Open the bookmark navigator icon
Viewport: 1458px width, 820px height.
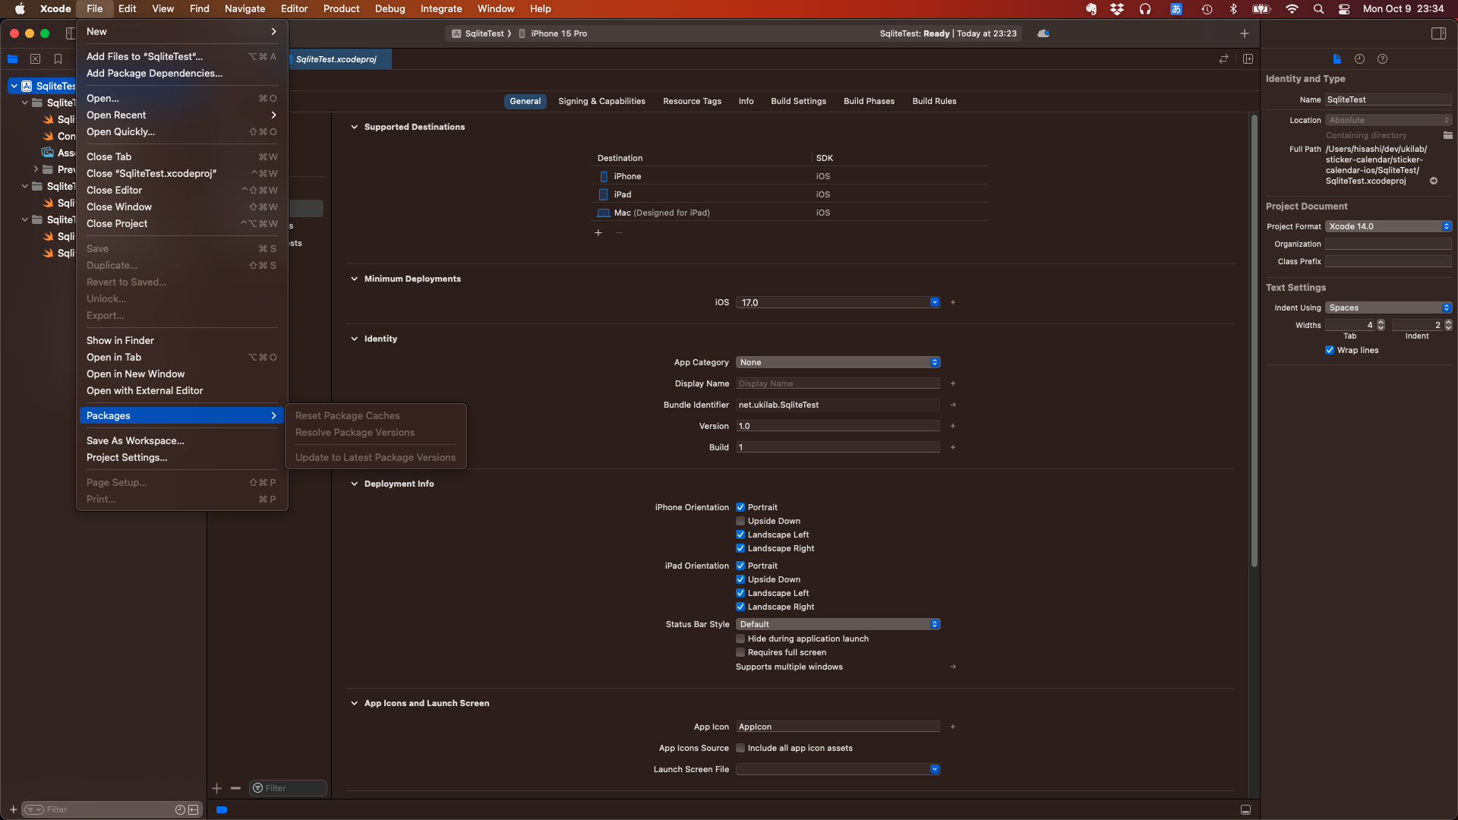[x=58, y=59]
